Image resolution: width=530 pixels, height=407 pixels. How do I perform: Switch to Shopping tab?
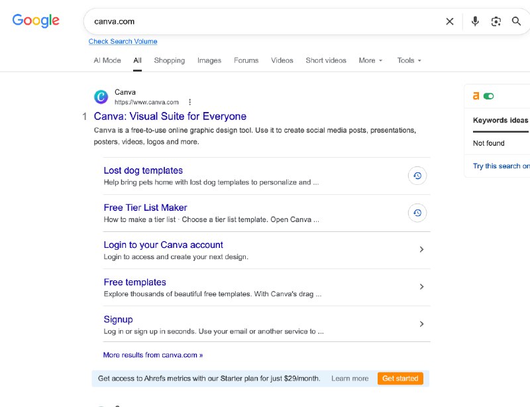[170, 60]
